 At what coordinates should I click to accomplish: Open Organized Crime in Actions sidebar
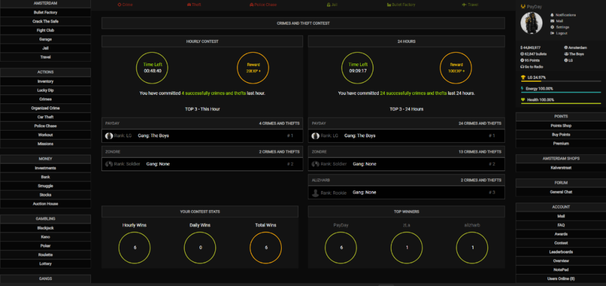pos(45,108)
